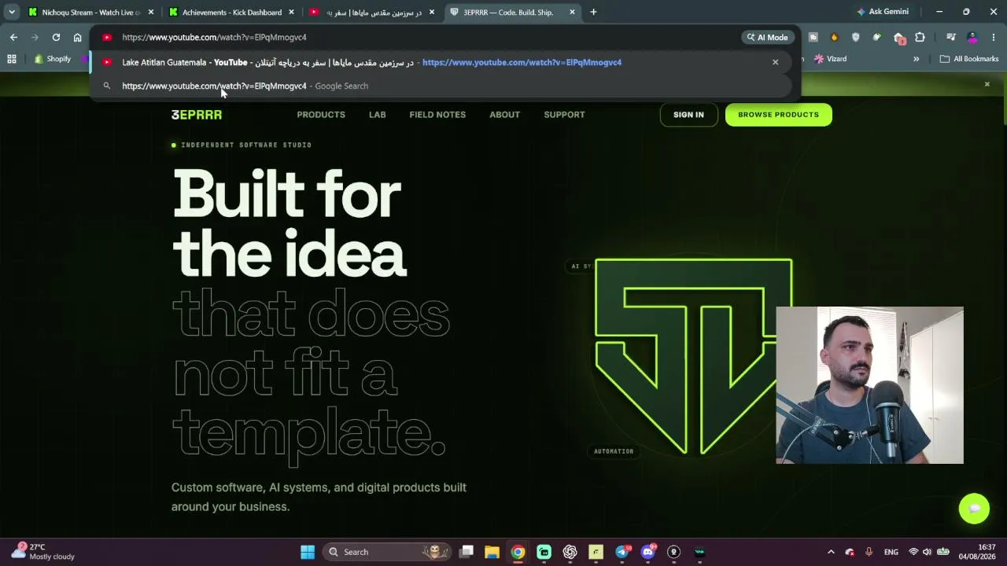Switch to Google Chrome on taskbar
This screenshot has width=1007, height=566.
[518, 552]
